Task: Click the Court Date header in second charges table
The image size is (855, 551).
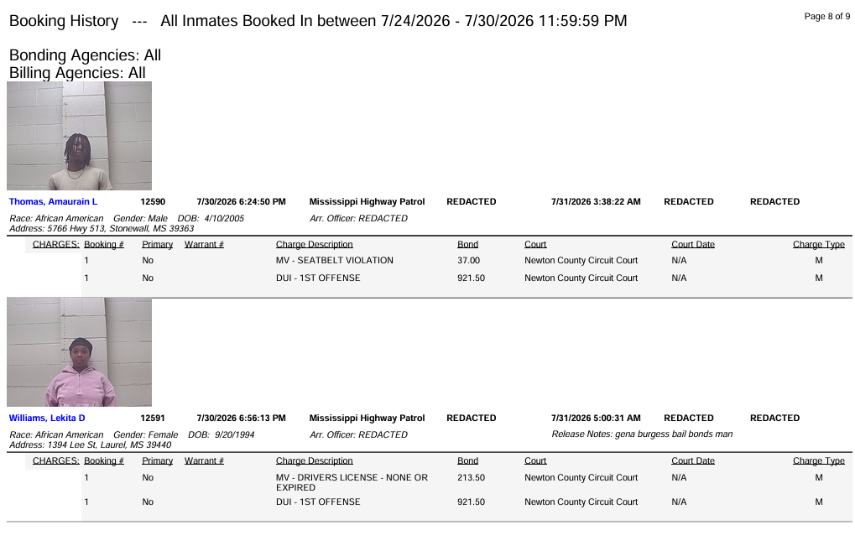Action: 693,460
